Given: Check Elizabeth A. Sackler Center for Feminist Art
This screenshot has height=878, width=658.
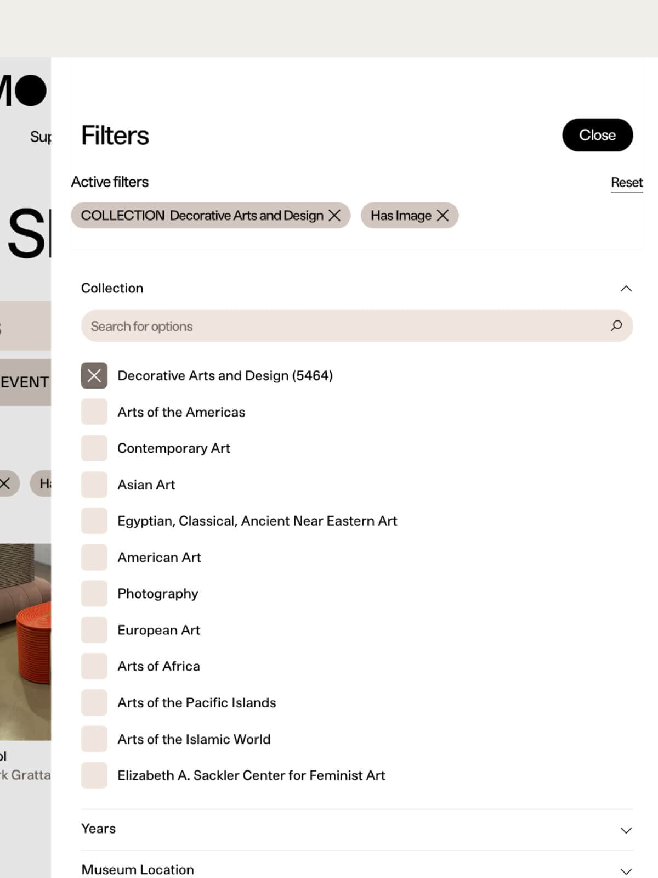Looking at the screenshot, I should tap(94, 775).
